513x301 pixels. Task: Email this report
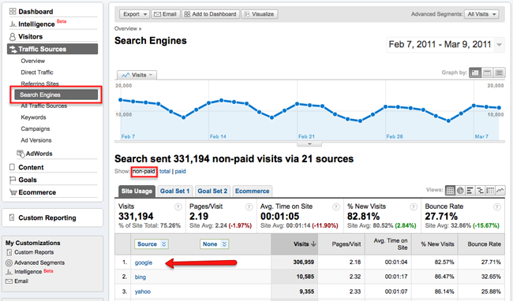(165, 14)
